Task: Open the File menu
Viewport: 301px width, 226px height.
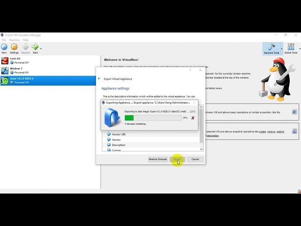Action: click(4, 40)
